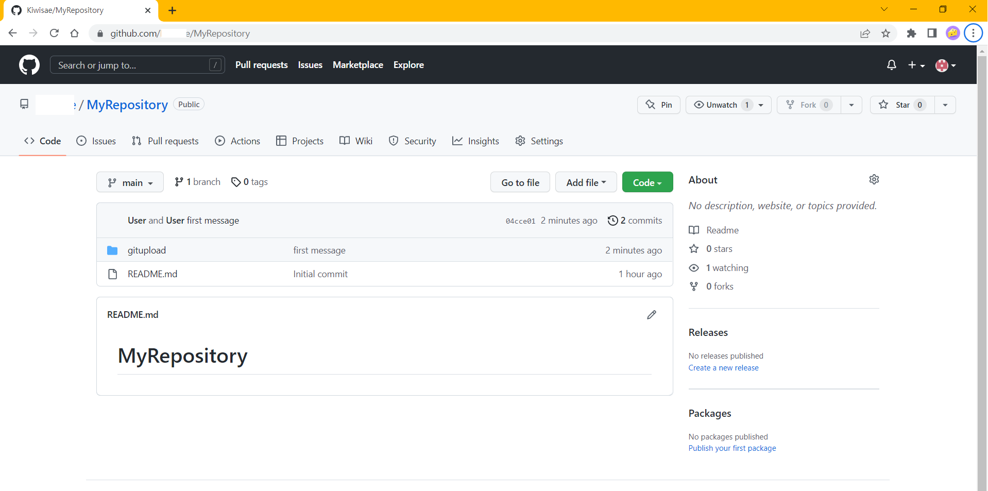Click the Fork button
The height and width of the screenshot is (491, 988).
[x=809, y=105]
